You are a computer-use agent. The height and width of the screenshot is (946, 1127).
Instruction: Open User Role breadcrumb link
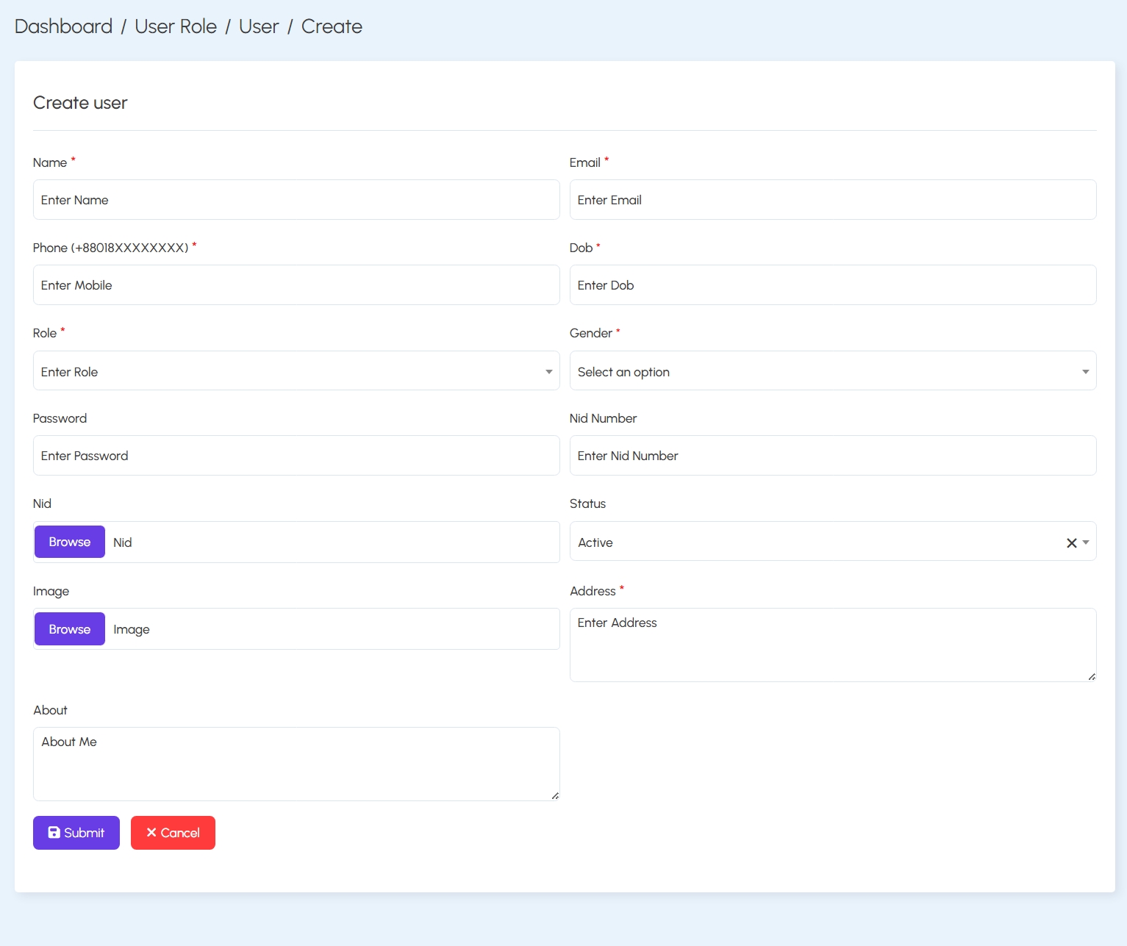point(176,26)
